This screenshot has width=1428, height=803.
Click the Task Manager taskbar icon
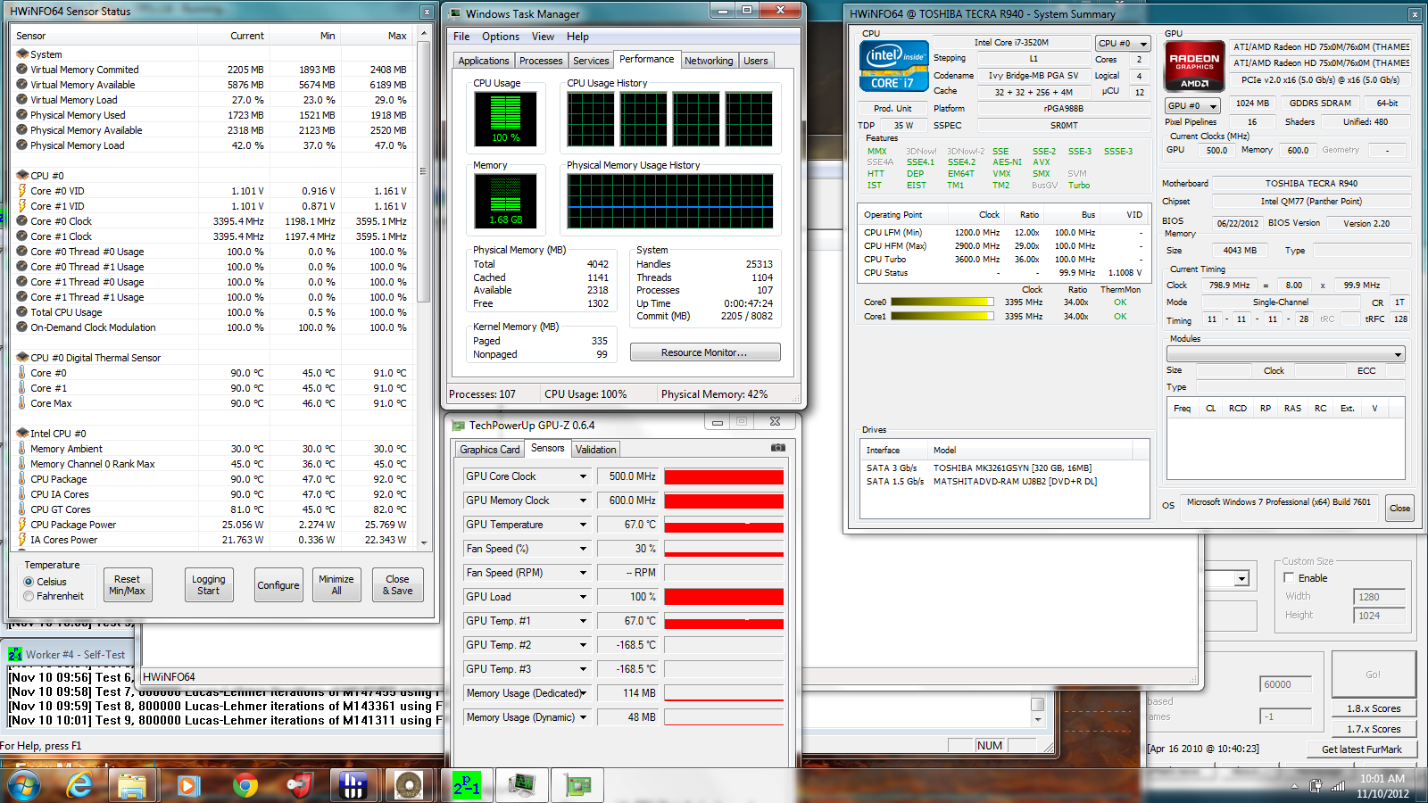tap(521, 785)
